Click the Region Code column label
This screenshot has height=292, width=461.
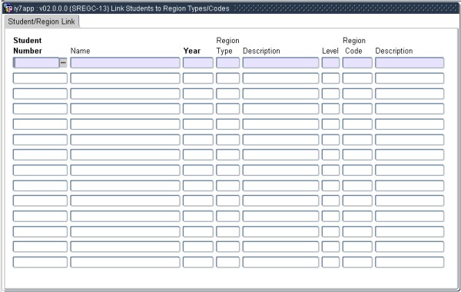pyautogui.click(x=354, y=45)
